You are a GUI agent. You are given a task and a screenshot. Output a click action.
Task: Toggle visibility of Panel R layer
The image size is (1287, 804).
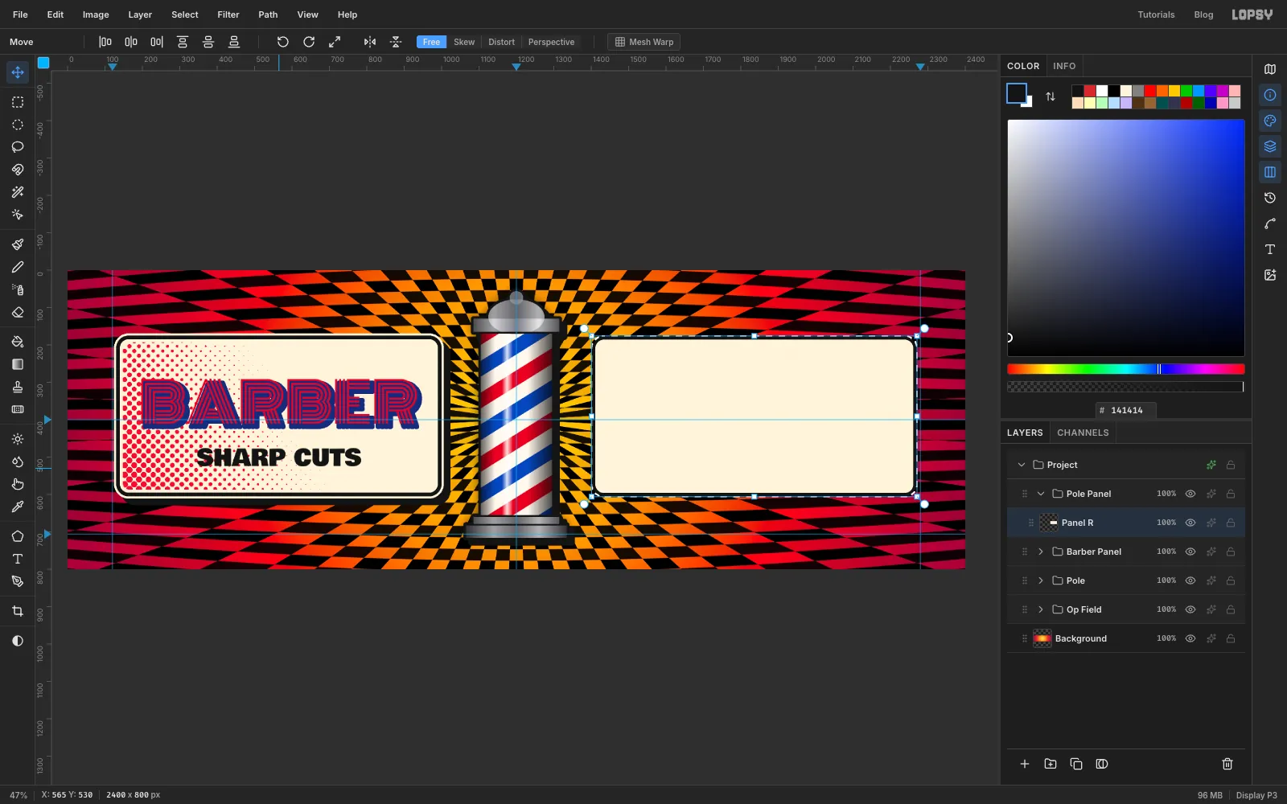[x=1190, y=523]
